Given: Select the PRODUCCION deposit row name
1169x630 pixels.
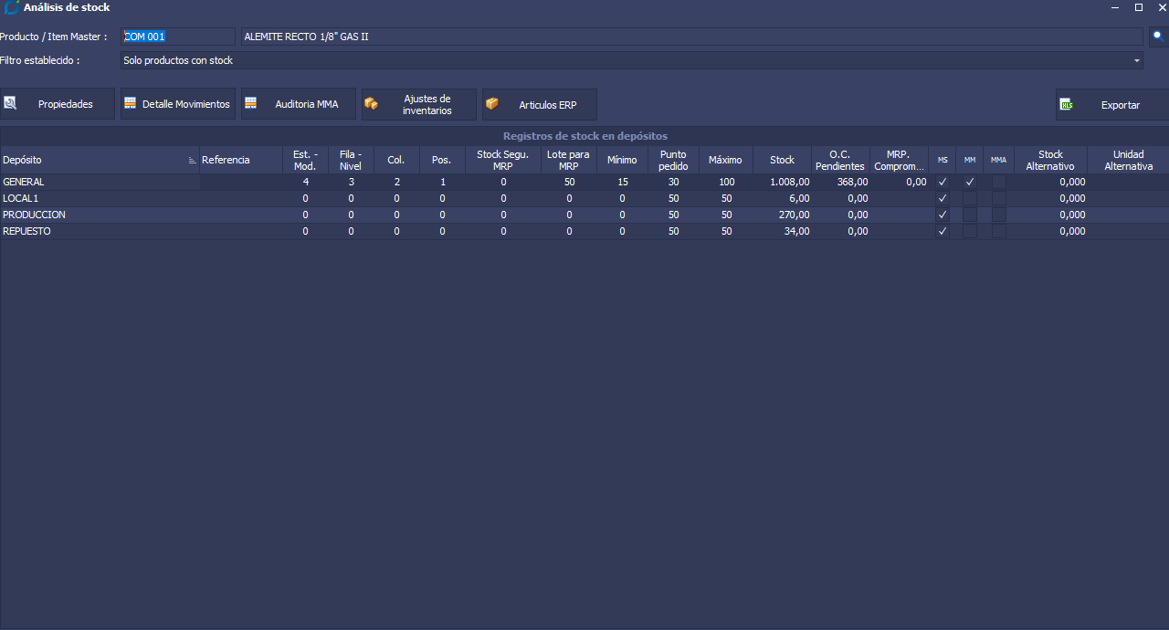Looking at the screenshot, I should tap(34, 215).
